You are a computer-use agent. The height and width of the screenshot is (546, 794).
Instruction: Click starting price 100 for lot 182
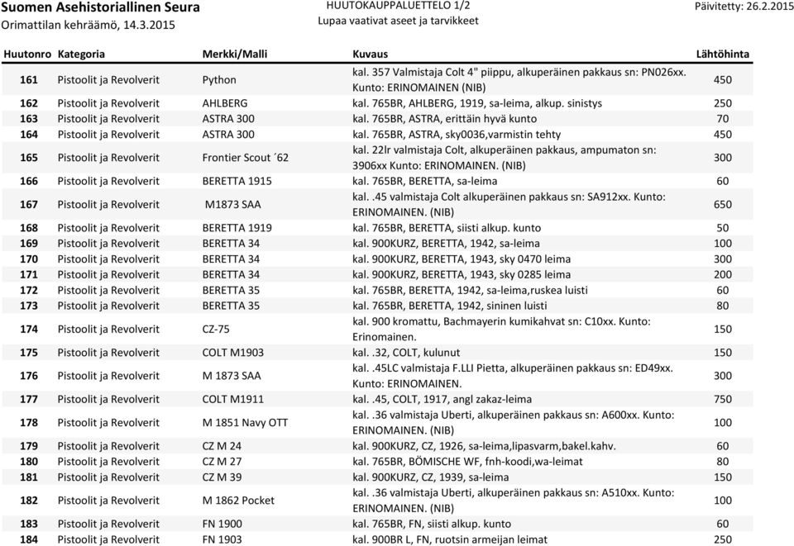723,501
